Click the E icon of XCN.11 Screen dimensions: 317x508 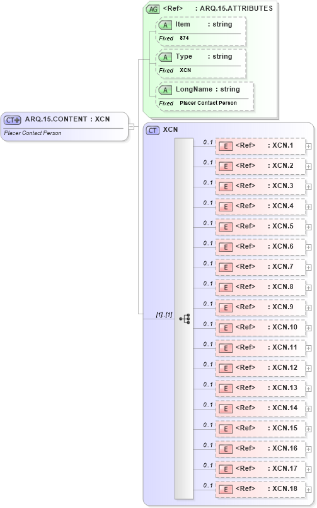226,348
